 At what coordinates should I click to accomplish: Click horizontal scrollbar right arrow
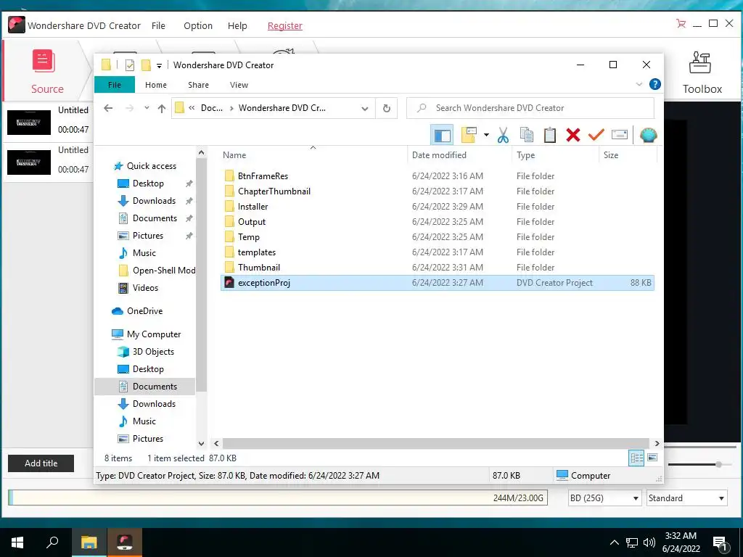[x=657, y=443]
